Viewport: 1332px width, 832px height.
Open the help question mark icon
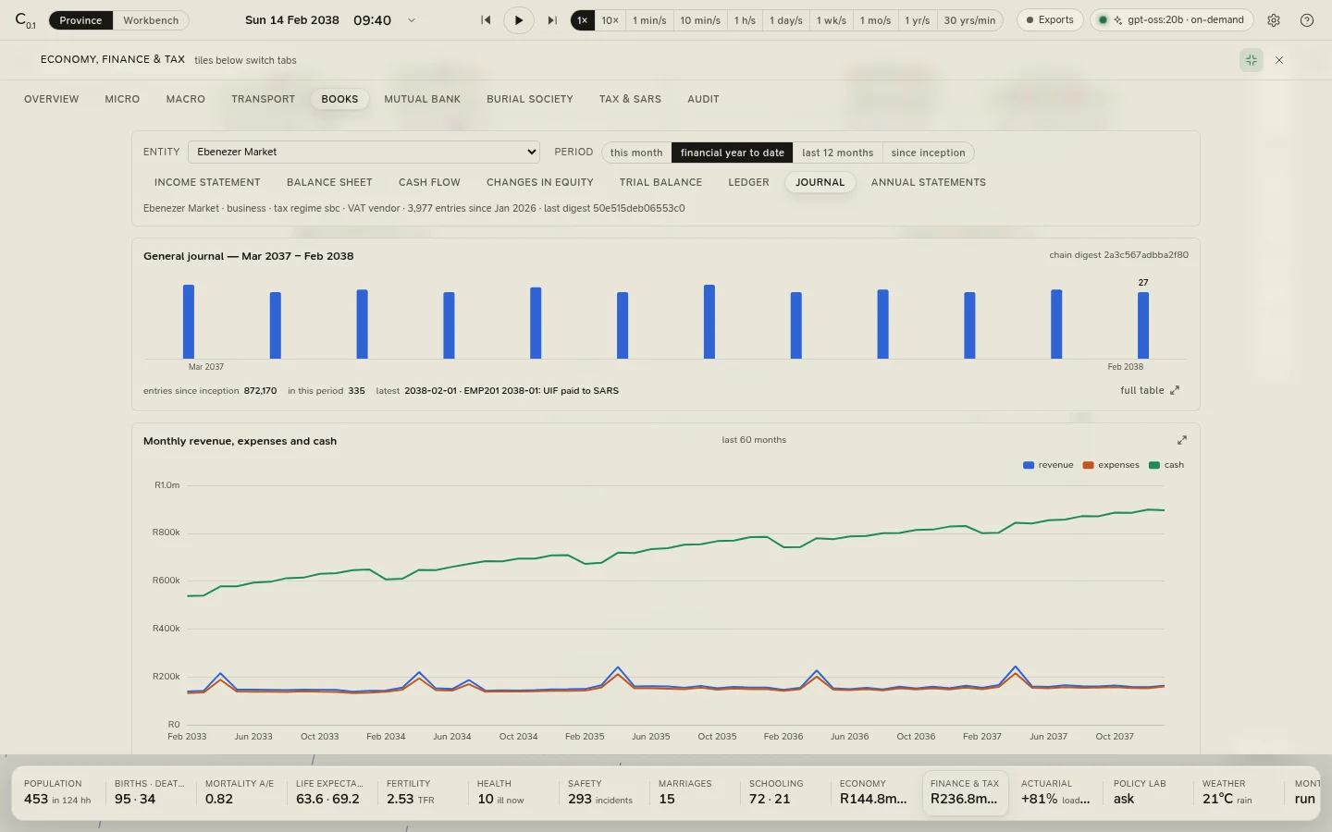[1307, 20]
